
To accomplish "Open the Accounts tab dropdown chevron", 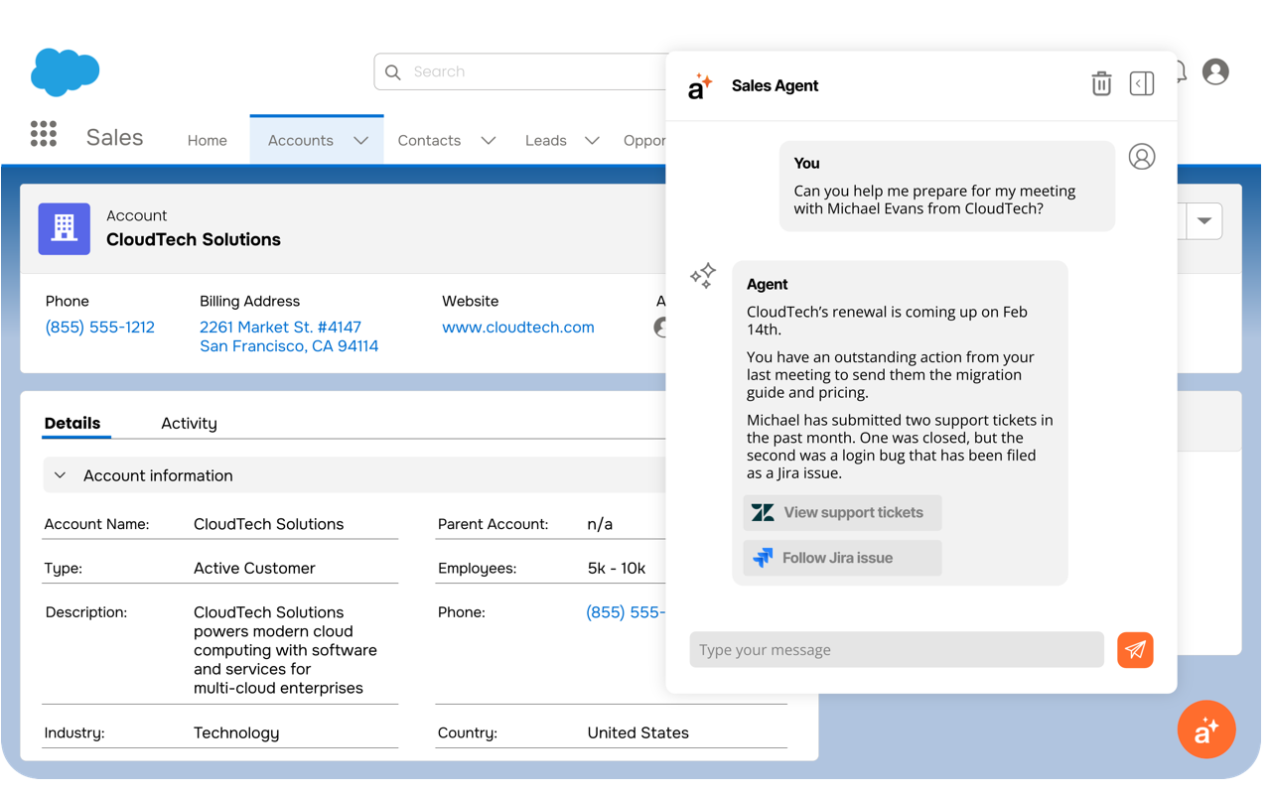I will pos(361,141).
